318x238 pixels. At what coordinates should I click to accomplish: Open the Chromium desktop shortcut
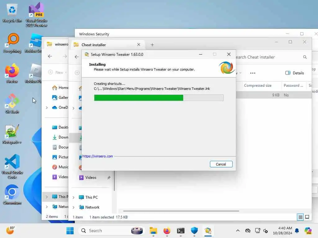[x=12, y=195]
